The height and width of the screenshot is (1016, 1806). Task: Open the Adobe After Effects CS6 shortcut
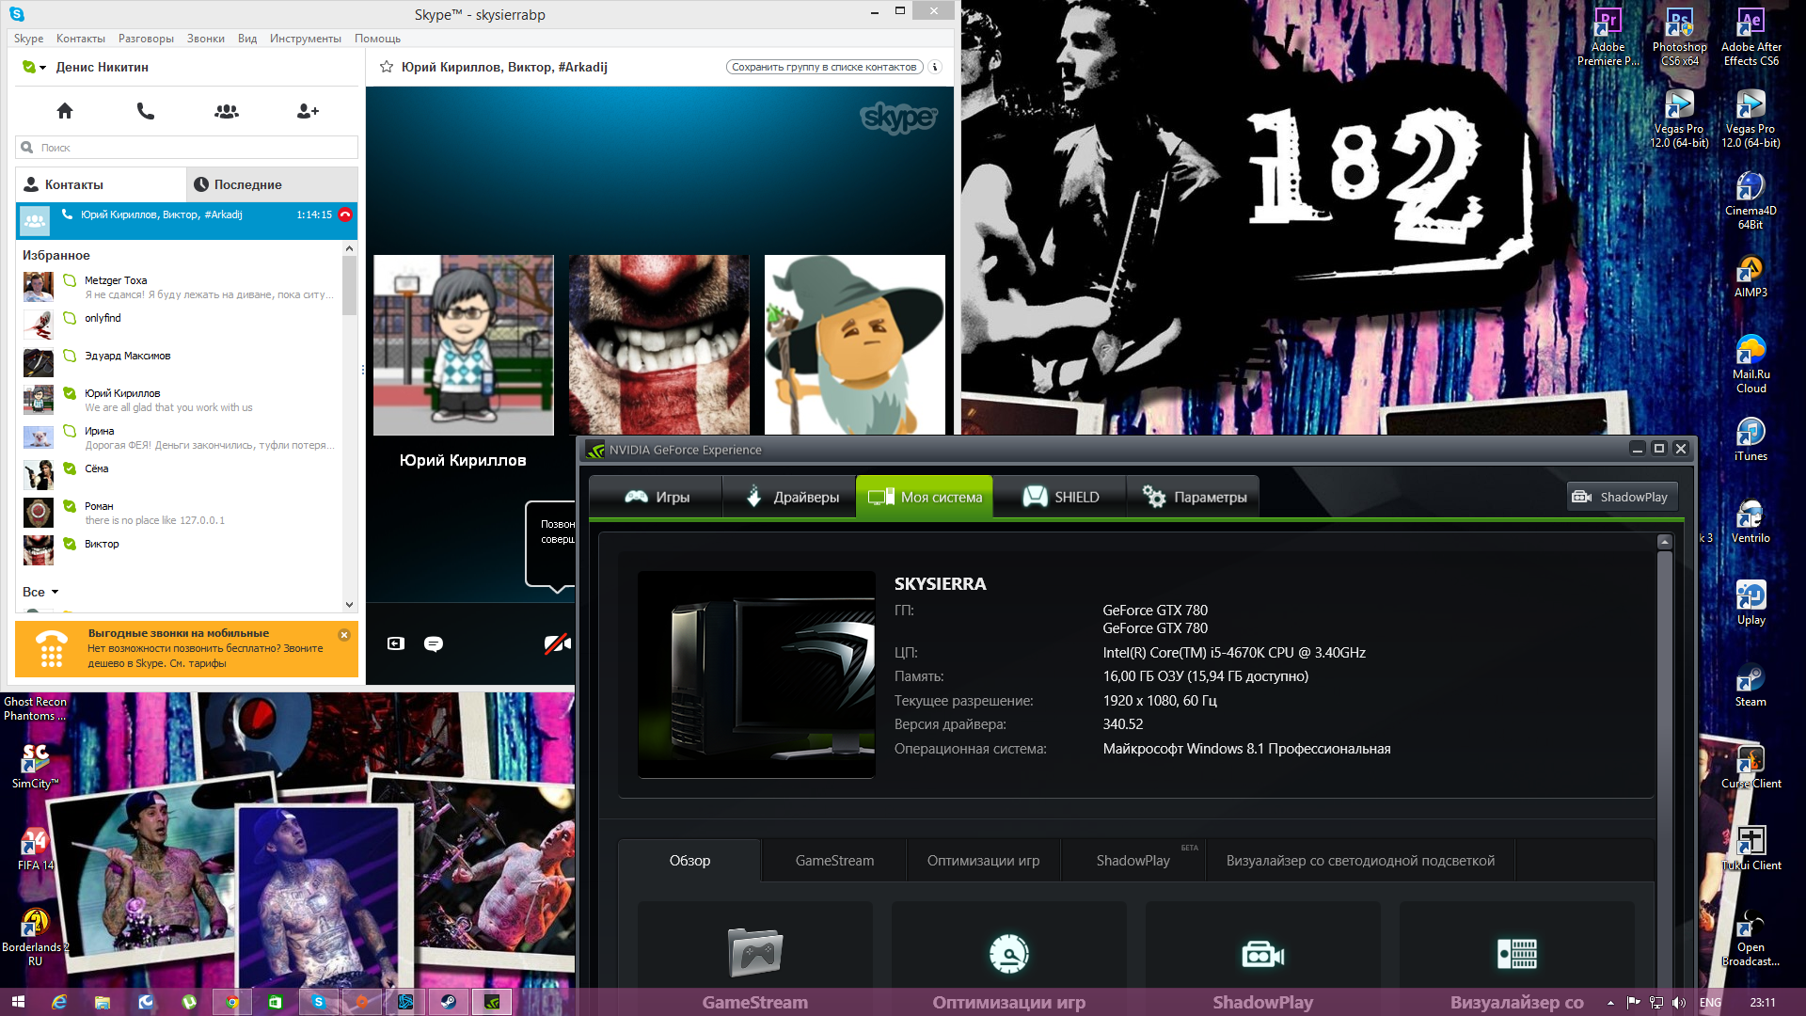[x=1751, y=38]
